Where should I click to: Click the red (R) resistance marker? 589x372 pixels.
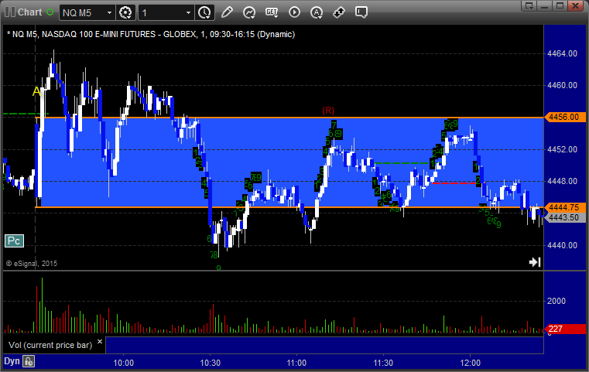(328, 111)
